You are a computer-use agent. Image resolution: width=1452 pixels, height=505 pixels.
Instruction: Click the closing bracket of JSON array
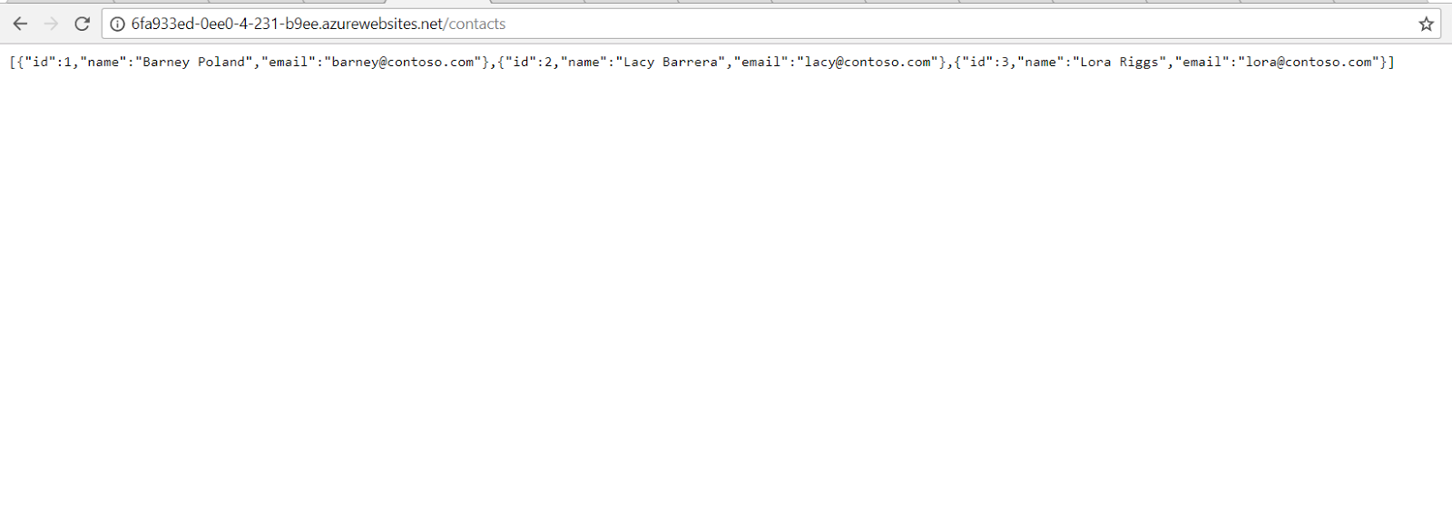pyautogui.click(x=1392, y=62)
